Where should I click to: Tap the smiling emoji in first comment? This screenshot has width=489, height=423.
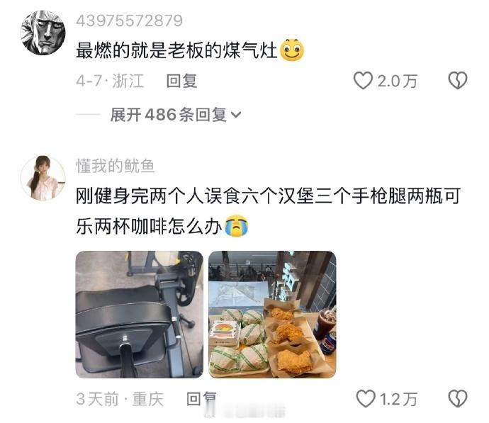[292, 50]
